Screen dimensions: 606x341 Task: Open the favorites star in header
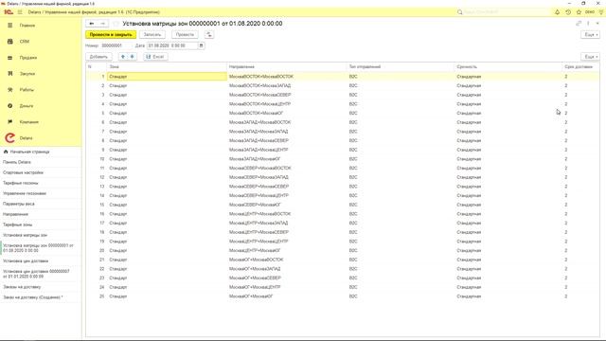click(x=579, y=12)
